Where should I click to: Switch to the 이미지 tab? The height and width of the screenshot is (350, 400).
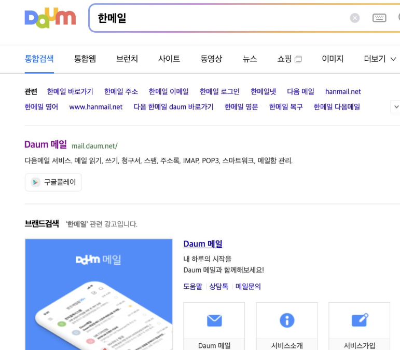(x=333, y=59)
